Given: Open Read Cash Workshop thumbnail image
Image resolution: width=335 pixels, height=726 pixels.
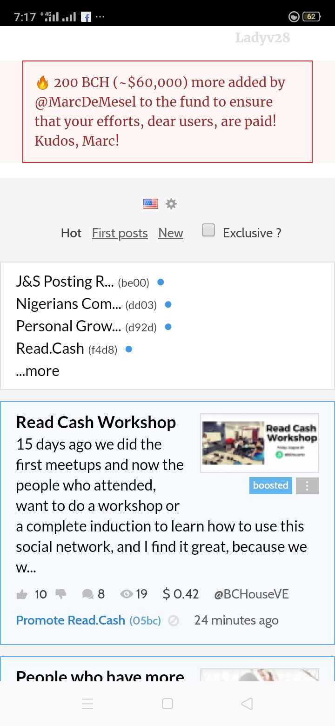Looking at the screenshot, I should 260,443.
